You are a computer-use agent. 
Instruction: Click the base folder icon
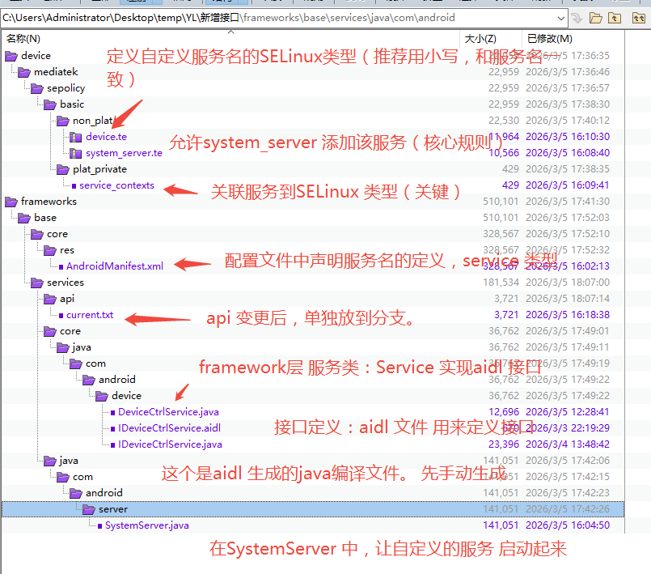(24, 219)
